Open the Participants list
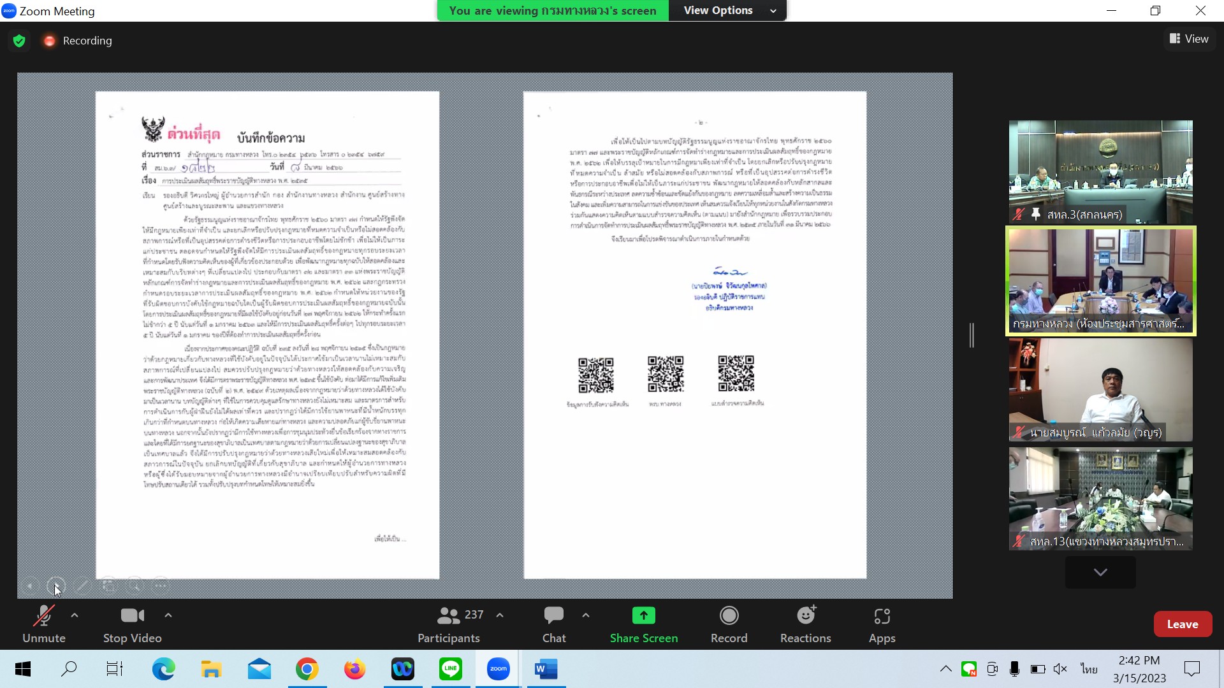1224x688 pixels. point(449,624)
